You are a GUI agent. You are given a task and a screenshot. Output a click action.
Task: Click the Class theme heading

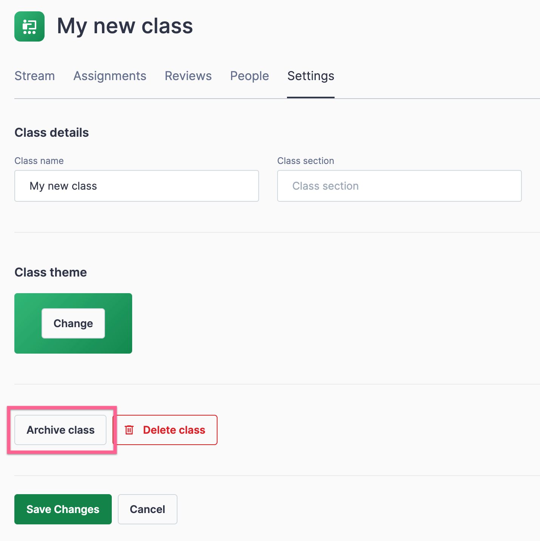(x=51, y=272)
